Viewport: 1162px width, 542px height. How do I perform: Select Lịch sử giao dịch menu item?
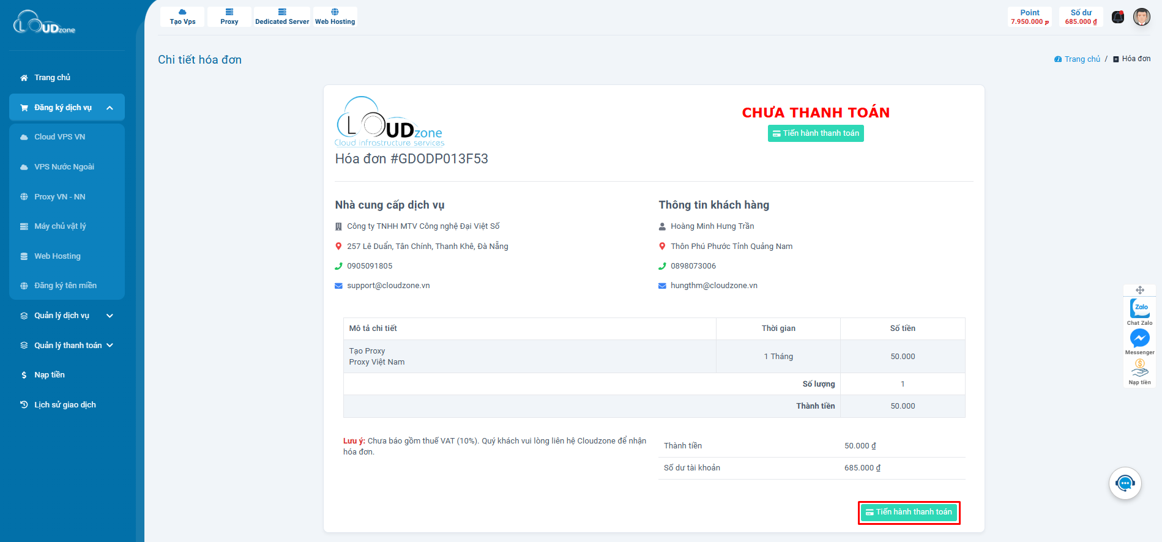click(x=65, y=405)
